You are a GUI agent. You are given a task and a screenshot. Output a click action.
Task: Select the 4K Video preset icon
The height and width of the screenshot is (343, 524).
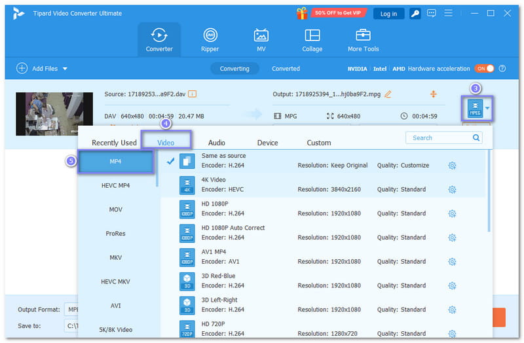click(x=187, y=185)
